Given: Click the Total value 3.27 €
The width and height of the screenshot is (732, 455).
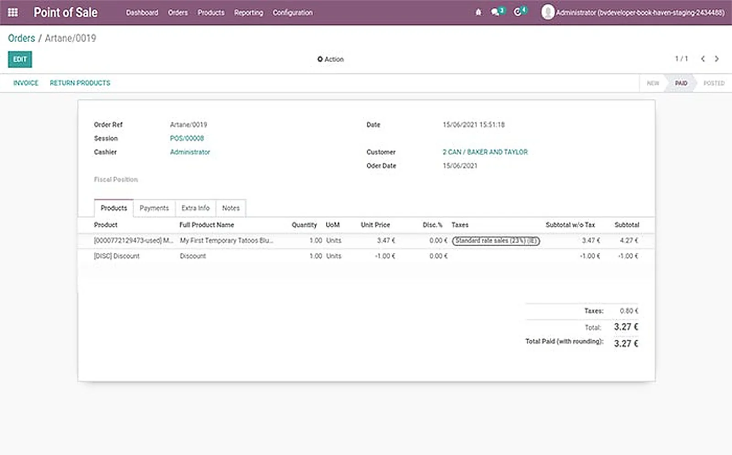Looking at the screenshot, I should (x=626, y=327).
